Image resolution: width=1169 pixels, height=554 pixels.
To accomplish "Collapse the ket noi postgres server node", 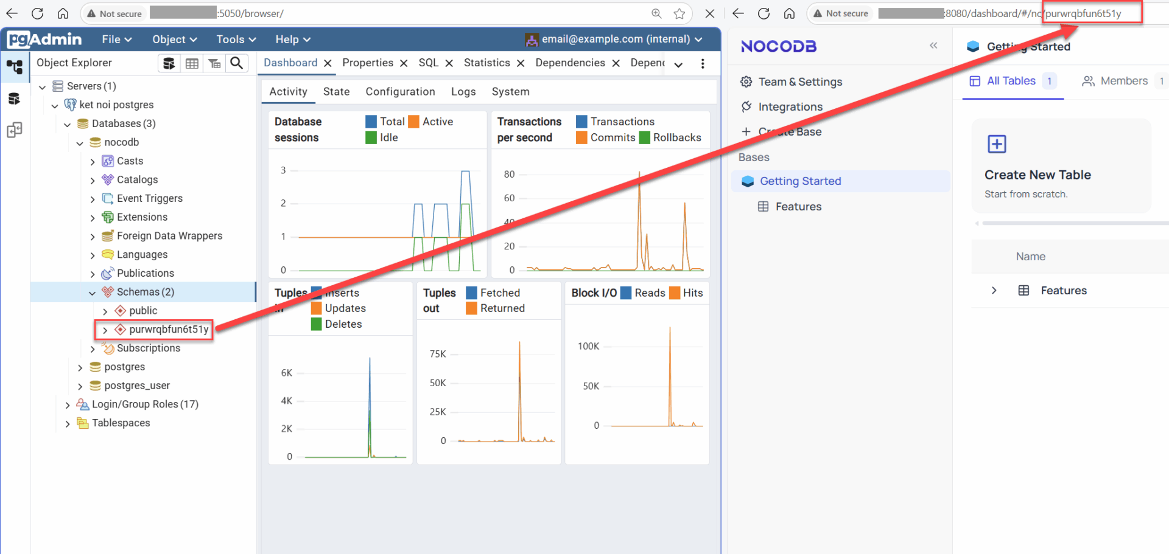I will click(55, 106).
